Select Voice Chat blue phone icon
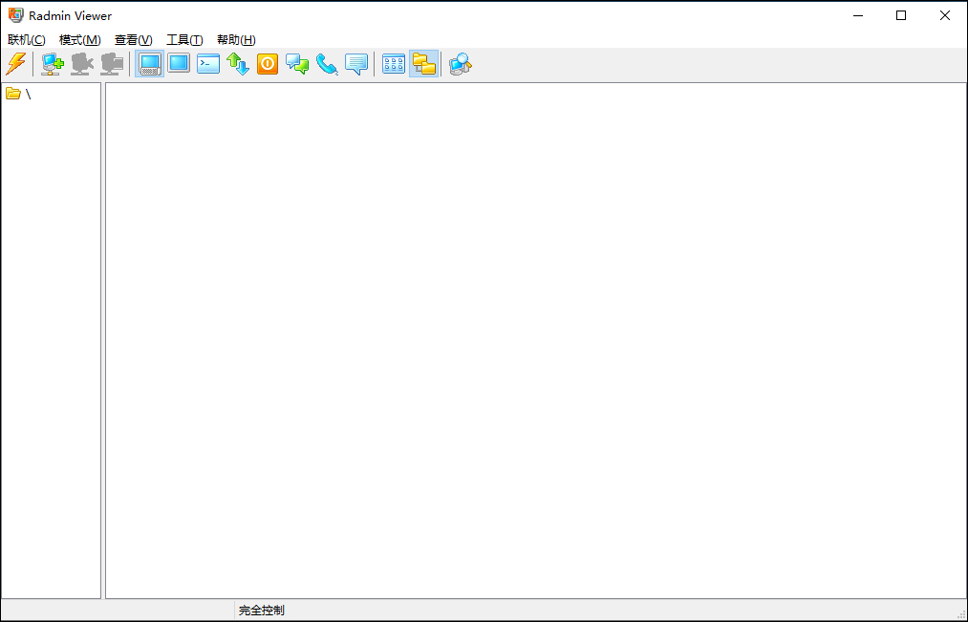Image resolution: width=968 pixels, height=622 pixels. pos(327,64)
